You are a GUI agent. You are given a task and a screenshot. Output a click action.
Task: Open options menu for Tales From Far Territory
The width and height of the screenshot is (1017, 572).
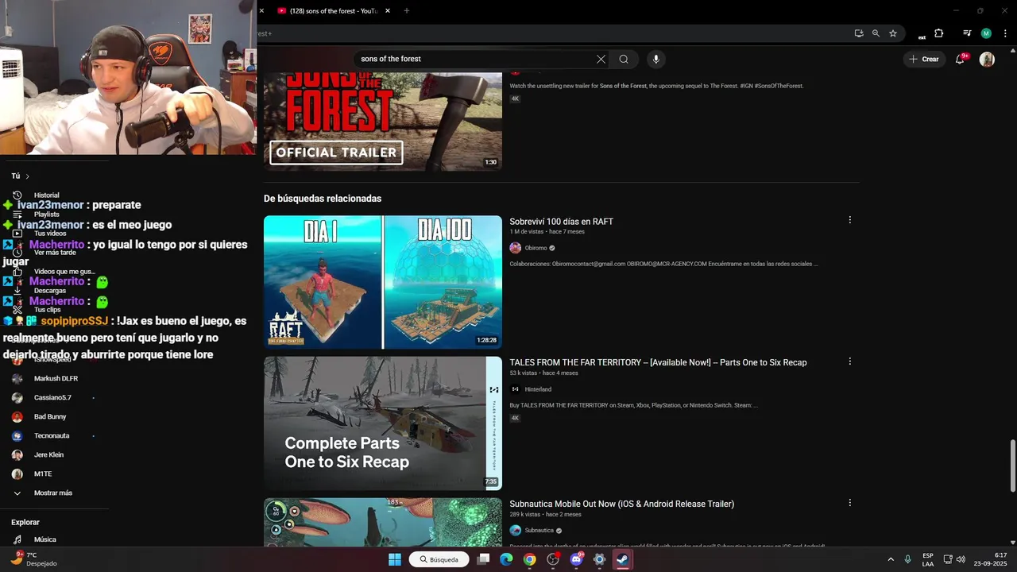849,361
